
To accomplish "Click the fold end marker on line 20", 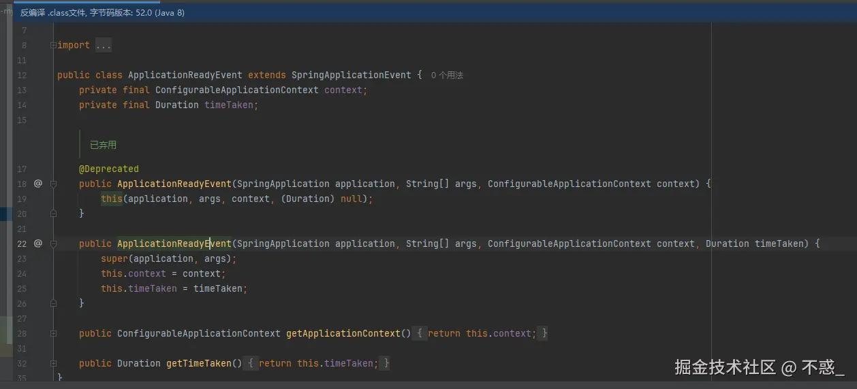I will (53, 214).
